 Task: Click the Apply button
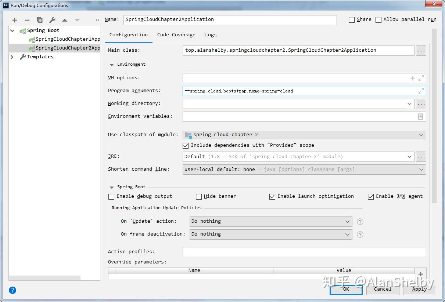pyautogui.click(x=419, y=289)
